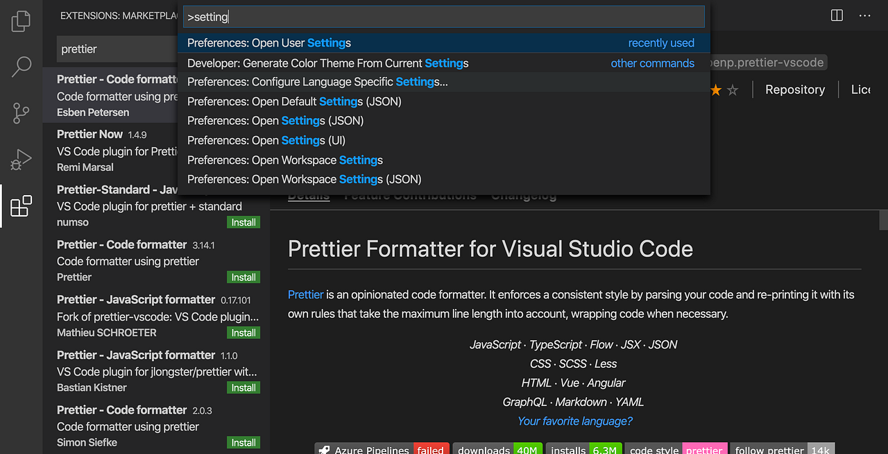Image resolution: width=888 pixels, height=454 pixels.
Task: Click the vertical page scrollbar
Action: [882, 219]
